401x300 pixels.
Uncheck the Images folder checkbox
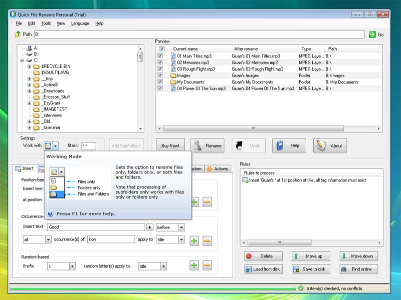click(x=160, y=75)
